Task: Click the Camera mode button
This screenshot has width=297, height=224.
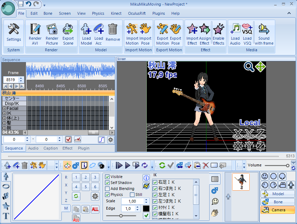Action: click(277, 210)
